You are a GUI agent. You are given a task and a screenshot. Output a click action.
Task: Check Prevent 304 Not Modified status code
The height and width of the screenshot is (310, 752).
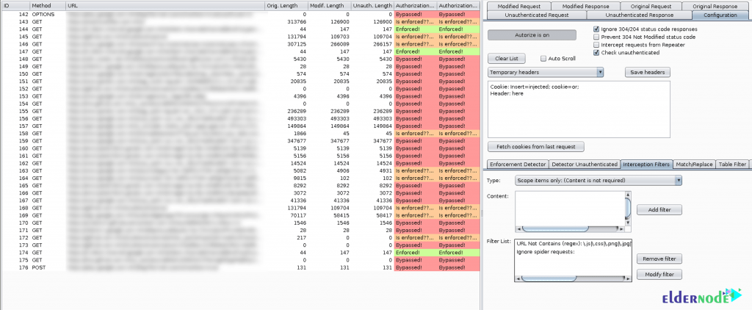tap(596, 37)
